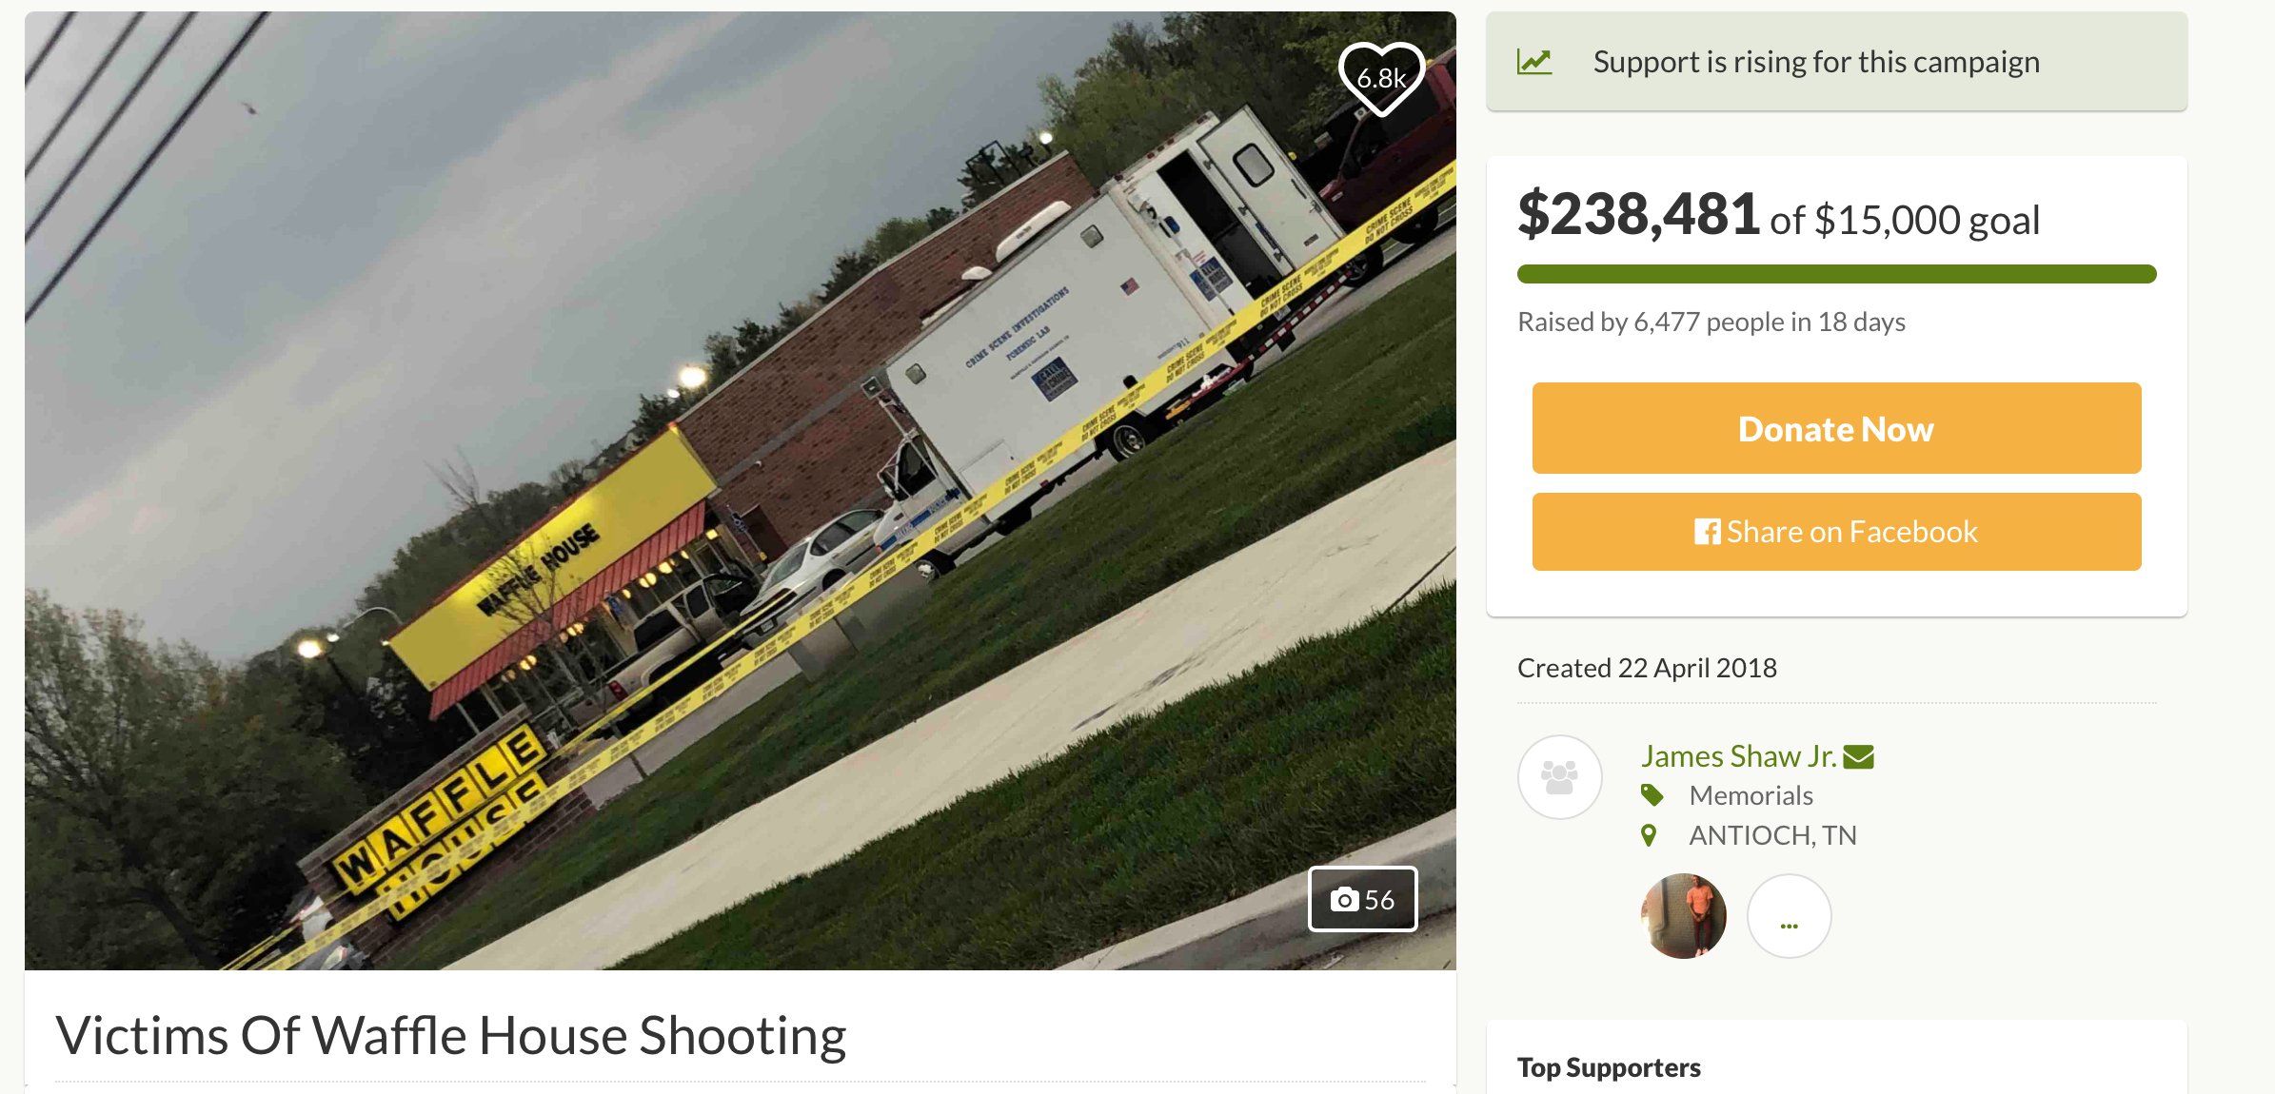Click the 6.8k heart icon

pyautogui.click(x=1381, y=79)
